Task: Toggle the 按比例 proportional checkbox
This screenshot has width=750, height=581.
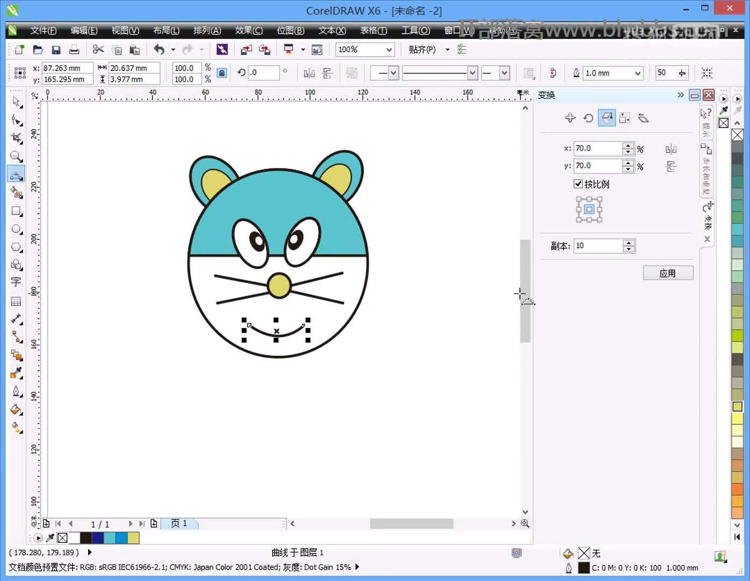Action: [578, 184]
